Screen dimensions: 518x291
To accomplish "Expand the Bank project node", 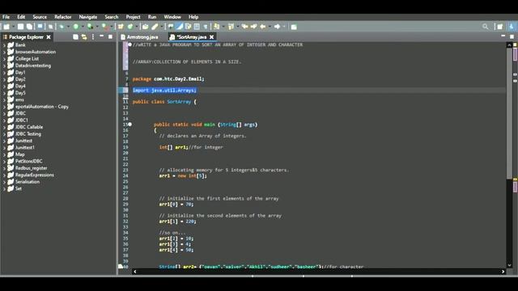I will click(4, 45).
